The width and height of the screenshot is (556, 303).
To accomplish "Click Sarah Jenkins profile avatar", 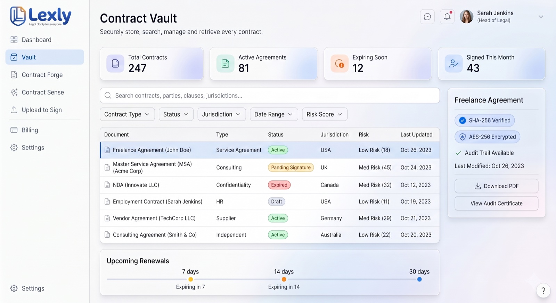I will click(x=466, y=17).
